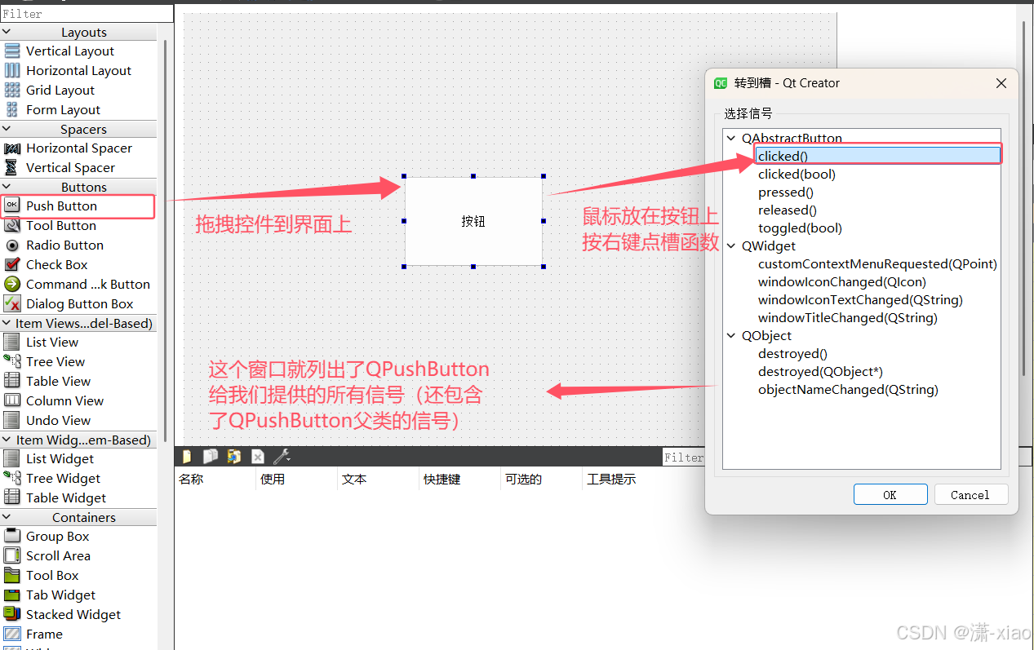This screenshot has width=1034, height=650.
Task: Click the Delete action icon in Action Editor
Action: [258, 457]
